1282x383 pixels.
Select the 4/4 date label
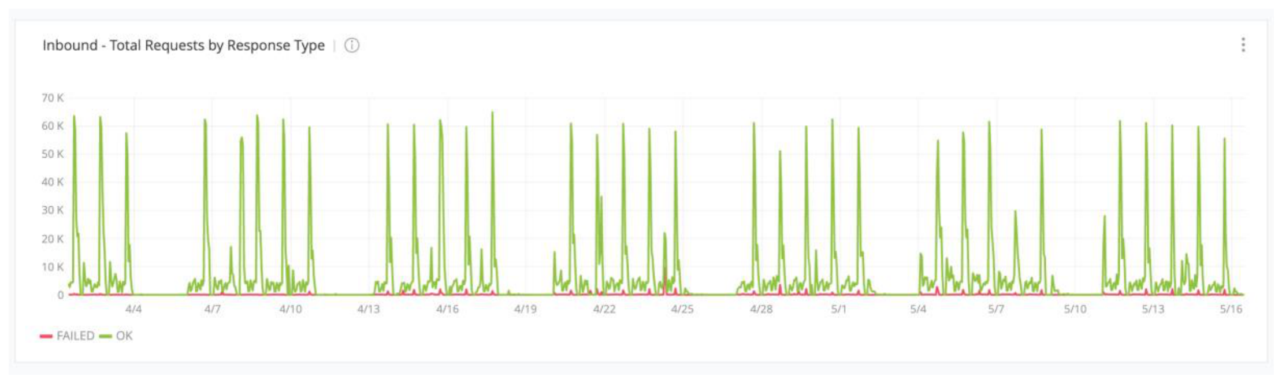[x=133, y=309]
